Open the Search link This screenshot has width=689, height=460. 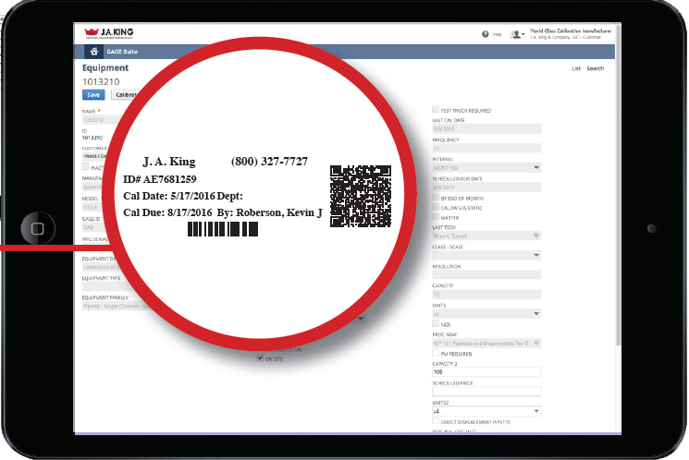(x=595, y=68)
